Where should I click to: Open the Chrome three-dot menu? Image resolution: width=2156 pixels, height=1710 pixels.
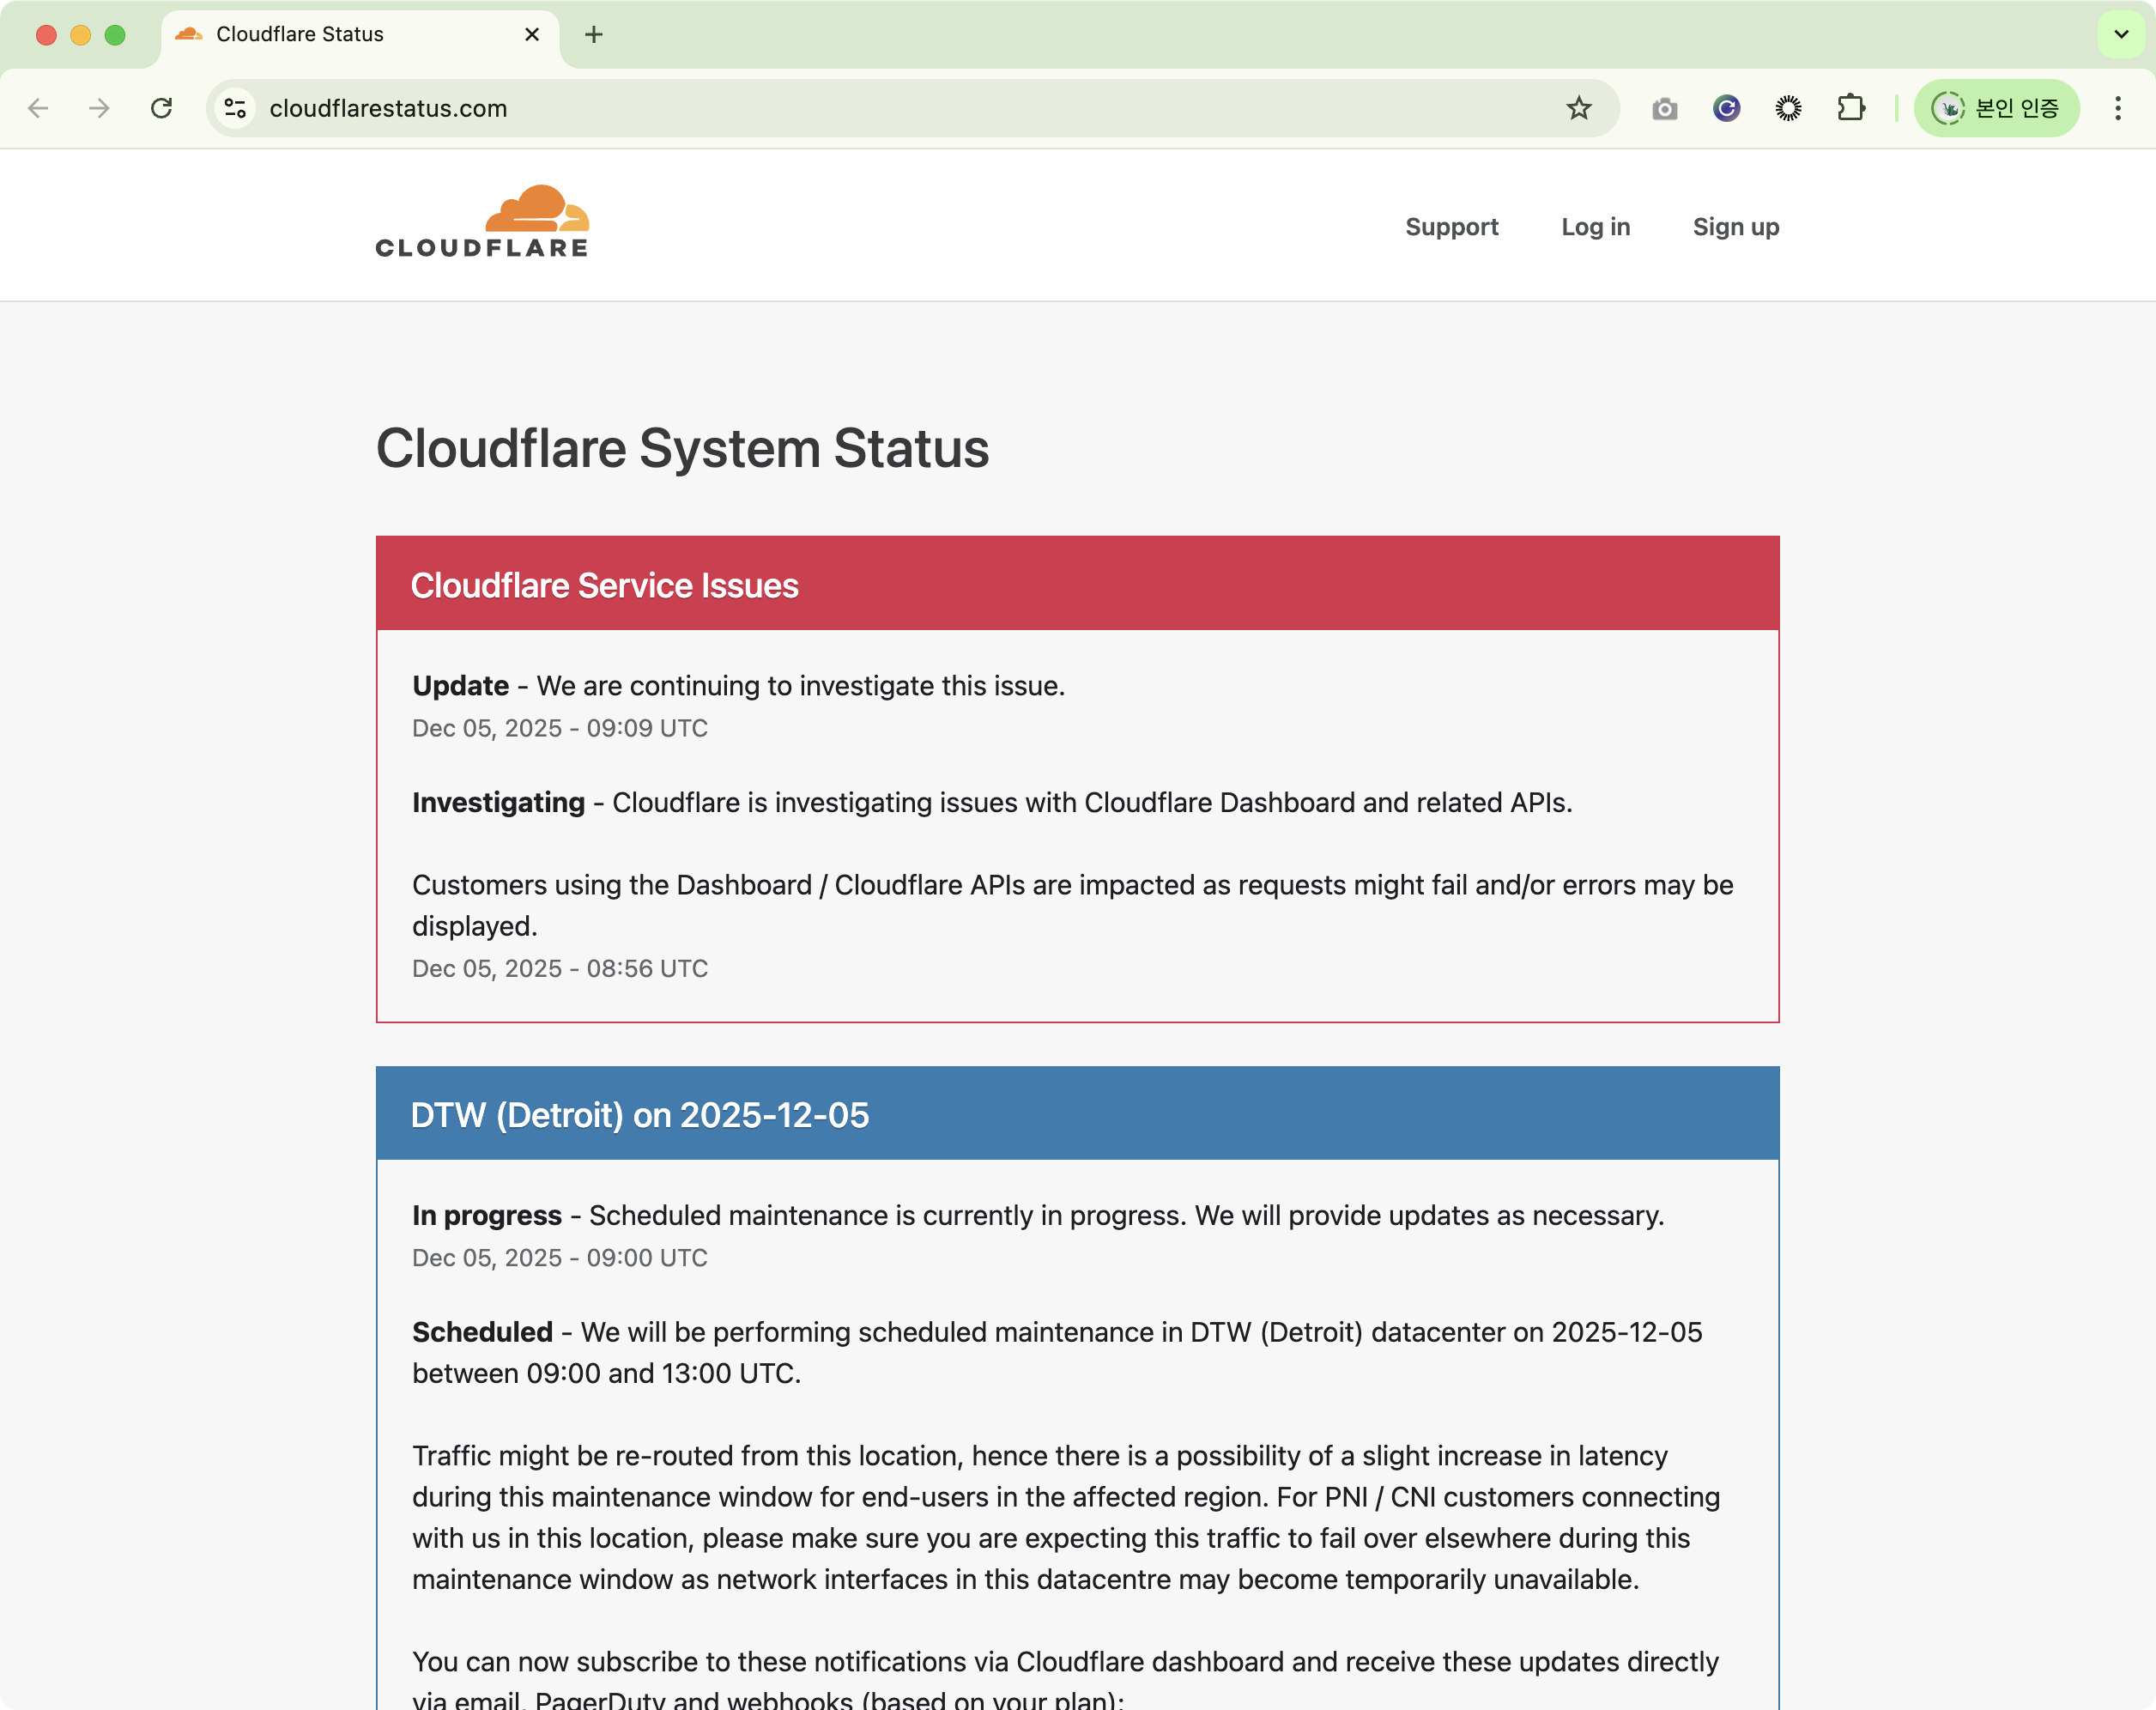[x=2117, y=108]
